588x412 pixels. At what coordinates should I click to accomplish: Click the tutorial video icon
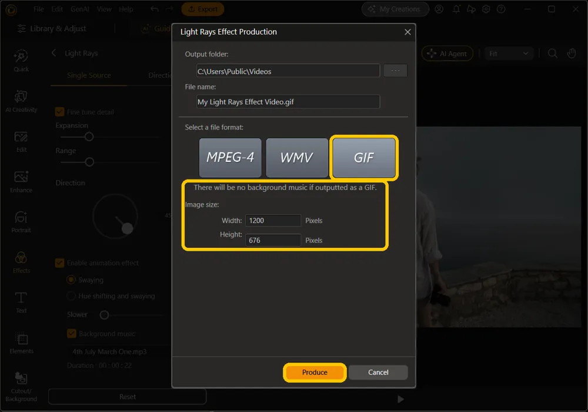point(471,9)
